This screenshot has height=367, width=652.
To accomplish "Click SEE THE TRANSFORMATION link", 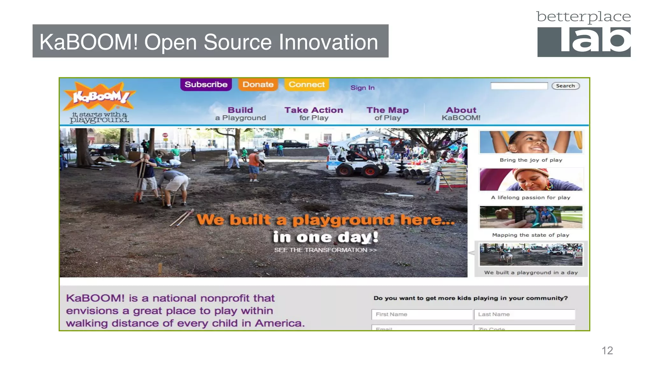I will 325,250.
